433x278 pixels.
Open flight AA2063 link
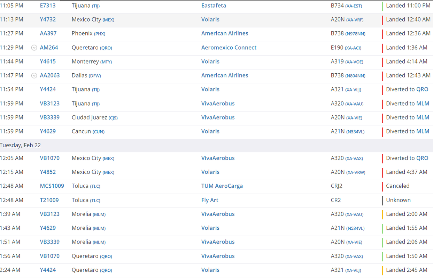pos(50,75)
